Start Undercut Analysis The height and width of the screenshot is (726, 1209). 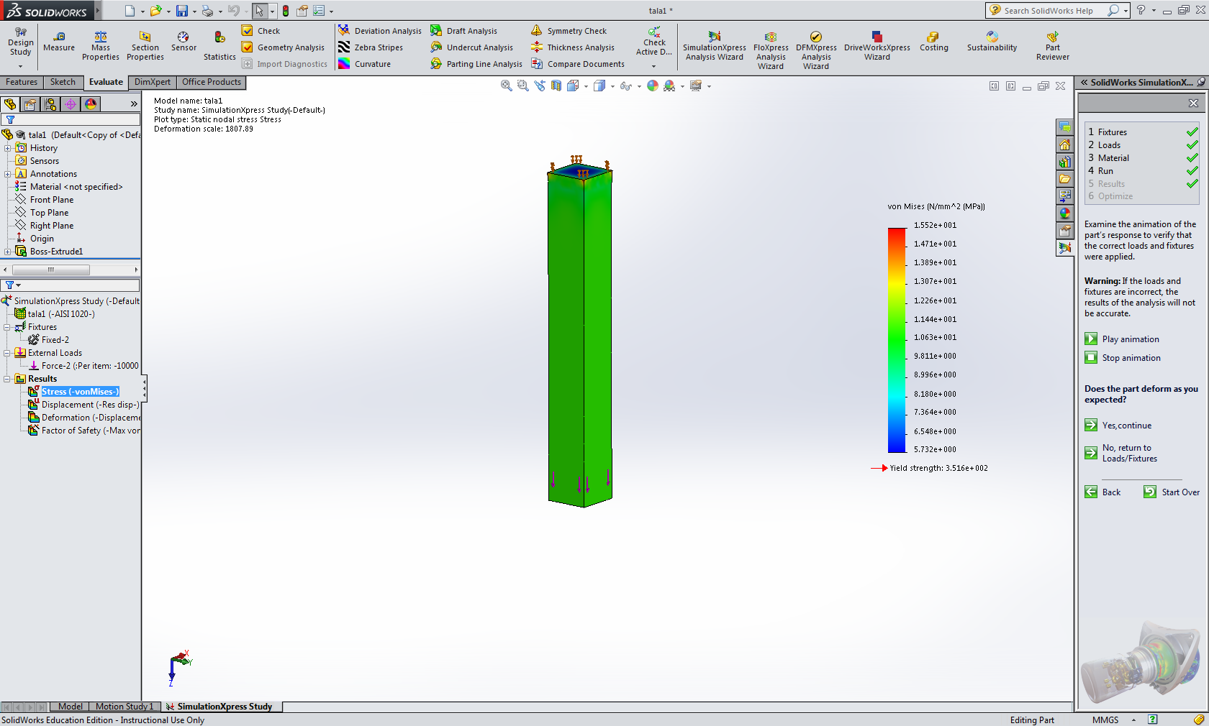472,47
